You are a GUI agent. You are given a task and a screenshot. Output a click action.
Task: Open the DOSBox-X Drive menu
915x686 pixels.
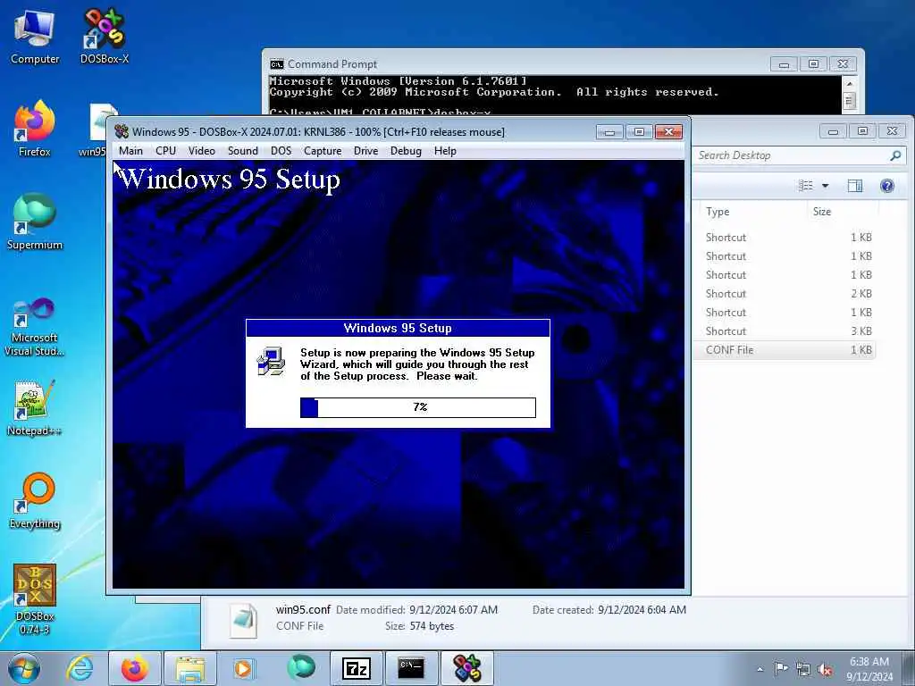click(x=365, y=151)
